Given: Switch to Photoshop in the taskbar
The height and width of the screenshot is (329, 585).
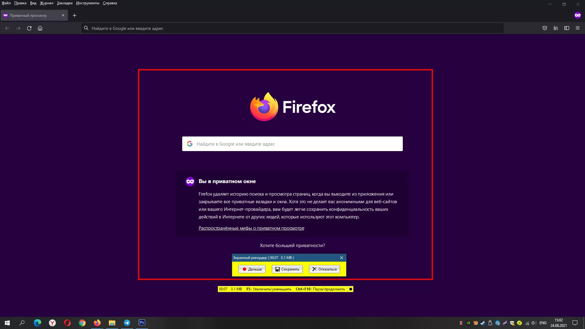Looking at the screenshot, I should click(x=142, y=323).
